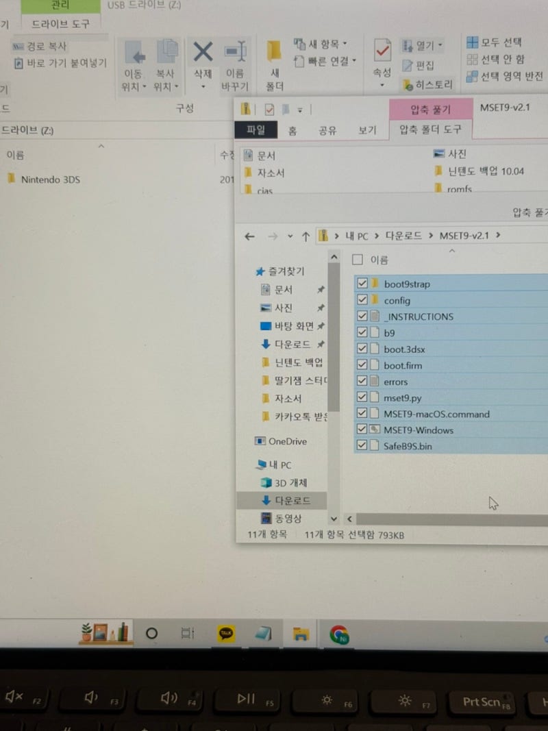548x731 pixels.
Task: Click the Rename (이름 바꾸기) icon
Action: click(x=236, y=52)
